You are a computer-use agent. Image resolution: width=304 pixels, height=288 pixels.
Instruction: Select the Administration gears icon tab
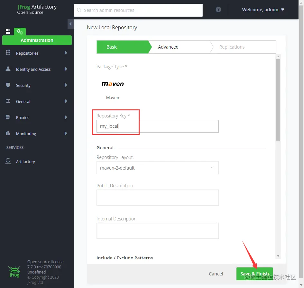[20, 32]
